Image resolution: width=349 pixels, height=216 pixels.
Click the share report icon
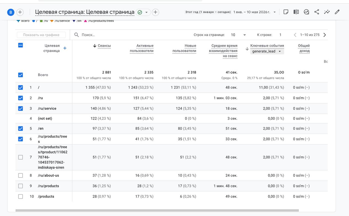pos(317,12)
